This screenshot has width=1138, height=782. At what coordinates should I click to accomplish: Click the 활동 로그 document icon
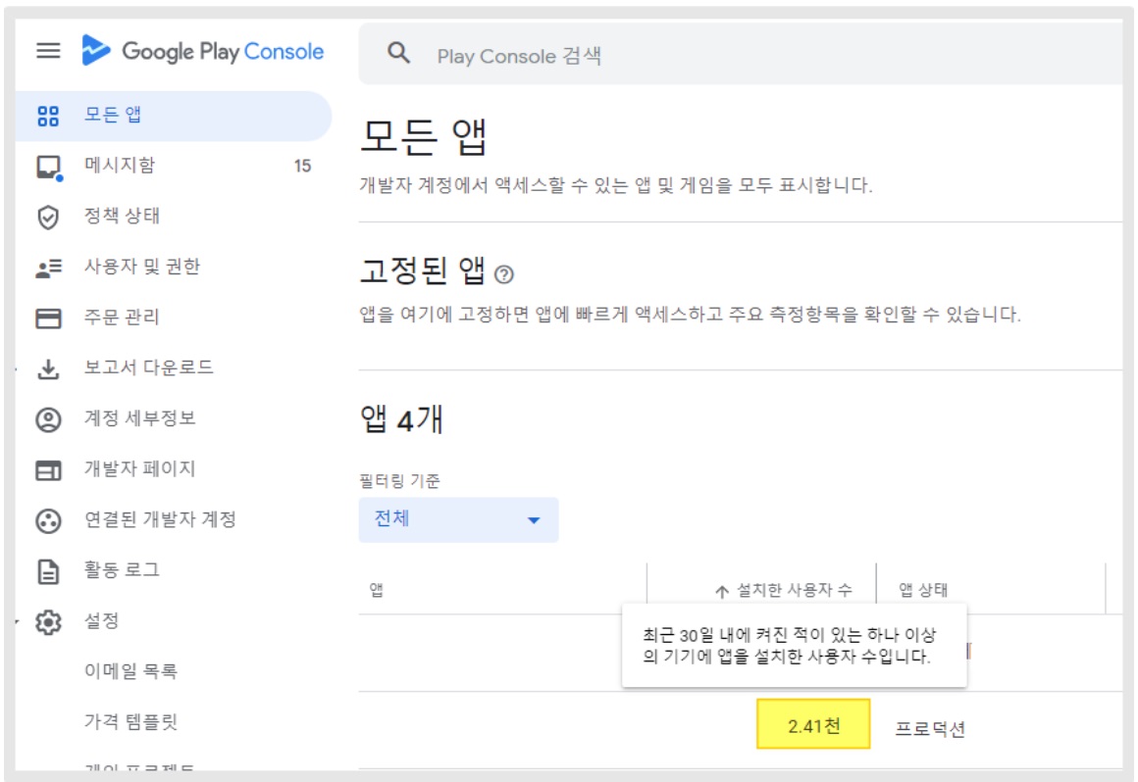pos(48,572)
